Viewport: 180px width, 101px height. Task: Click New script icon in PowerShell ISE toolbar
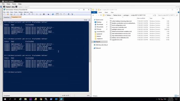point(4,14)
